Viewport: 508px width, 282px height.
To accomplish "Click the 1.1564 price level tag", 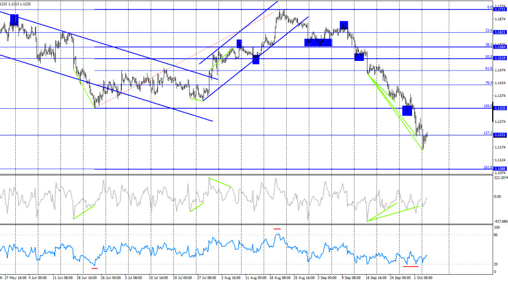I will pyautogui.click(x=500, y=47).
